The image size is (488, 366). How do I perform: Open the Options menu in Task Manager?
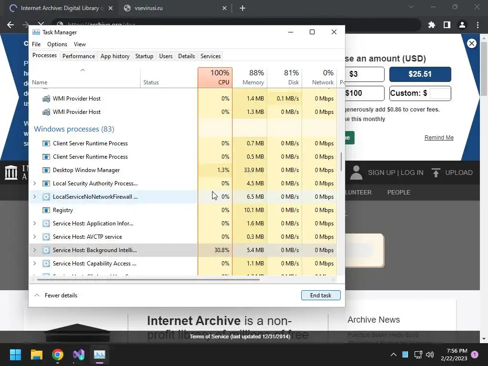pos(57,44)
